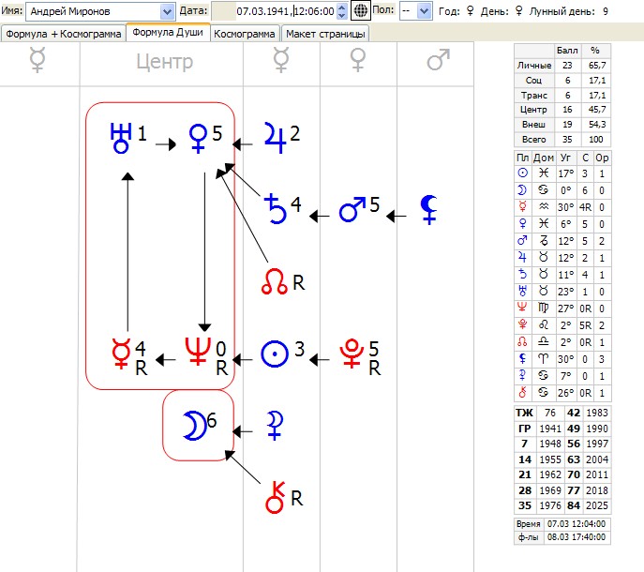This screenshot has width=644, height=572.
Task: Click the ТЖ row label in the years table
Action: [525, 413]
